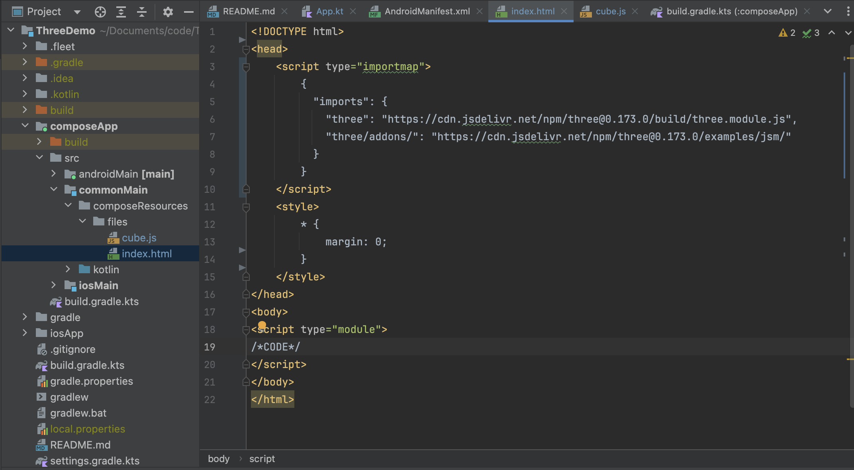
Task: Toggle fold marker at the head tag
Action: point(246,49)
